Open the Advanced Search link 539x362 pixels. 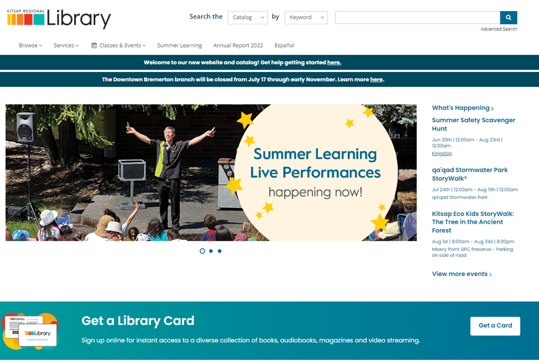[499, 29]
